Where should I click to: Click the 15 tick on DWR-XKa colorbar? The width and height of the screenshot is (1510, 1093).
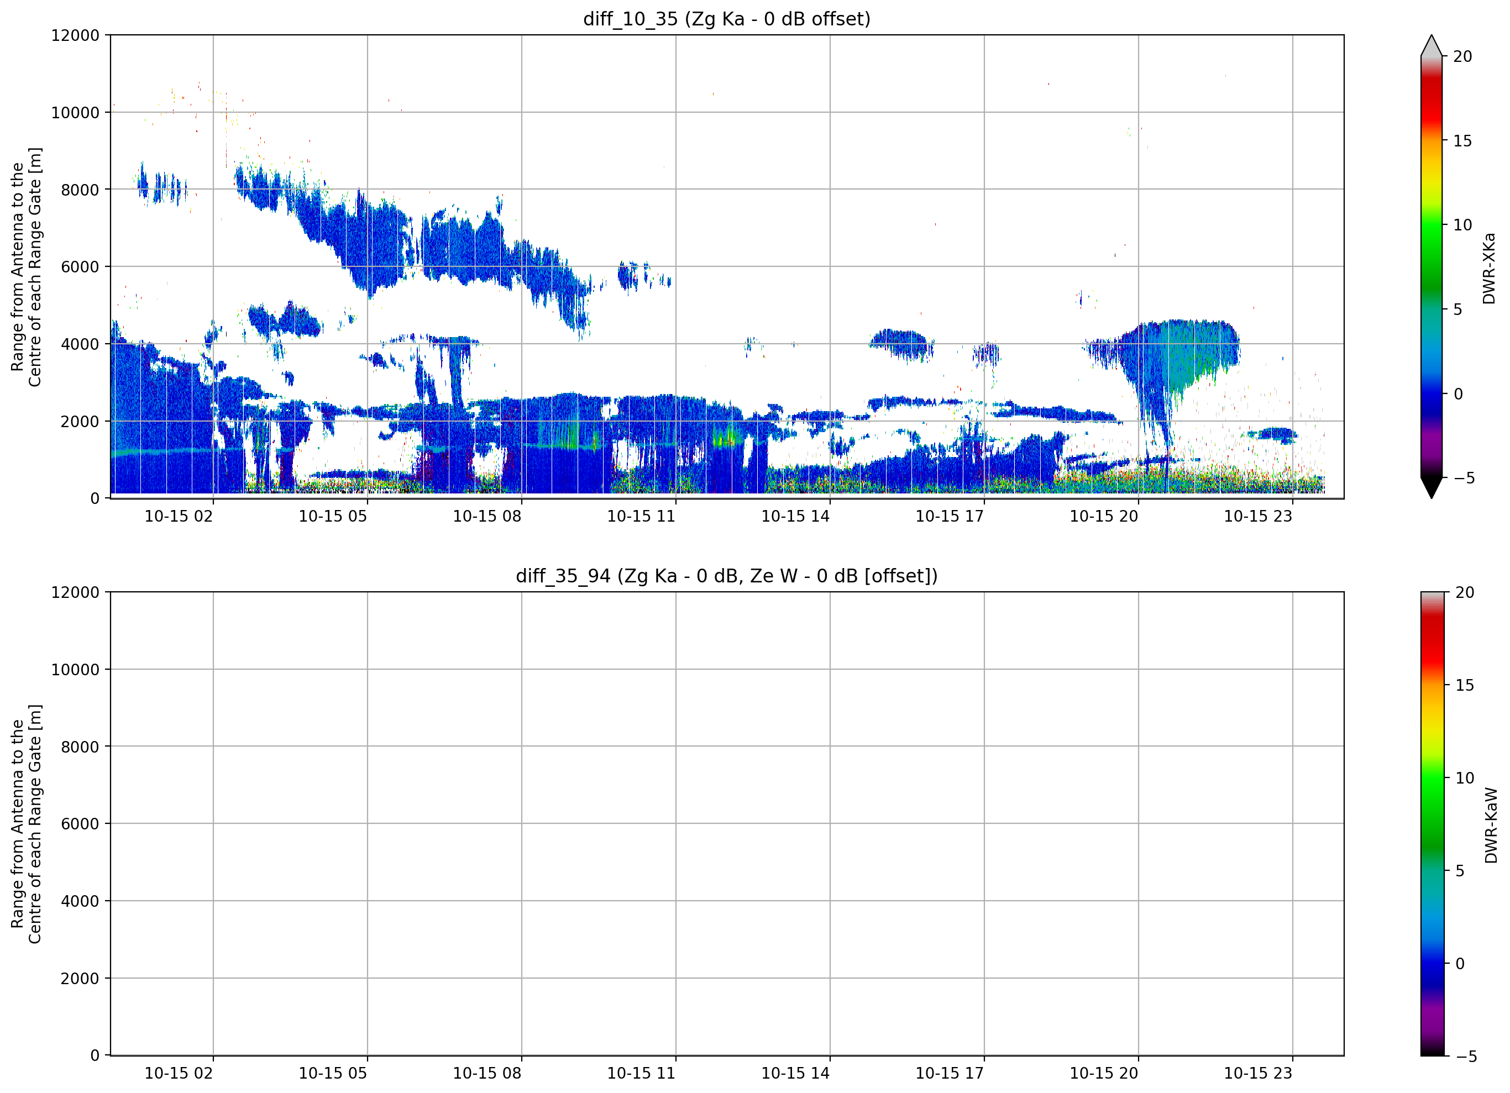pyautogui.click(x=1462, y=141)
